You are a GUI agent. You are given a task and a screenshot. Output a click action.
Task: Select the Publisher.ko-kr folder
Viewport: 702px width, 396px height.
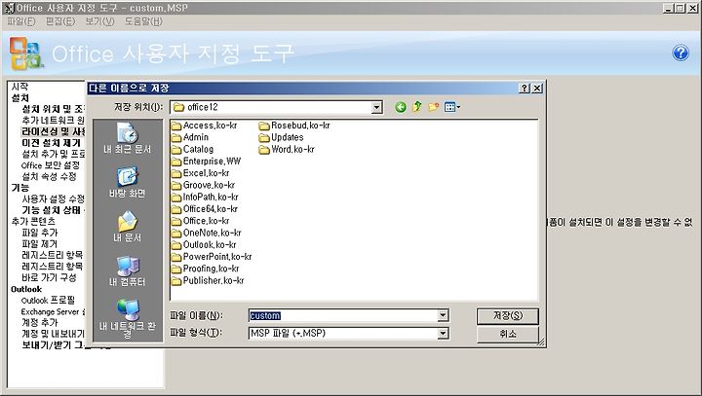[x=209, y=280]
